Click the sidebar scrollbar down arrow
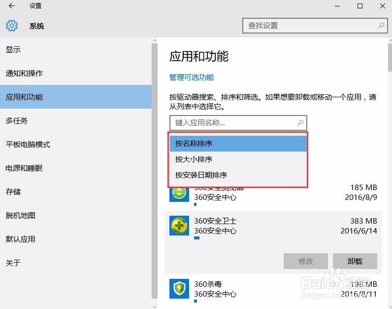The image size is (392, 309). pyautogui.click(x=155, y=306)
